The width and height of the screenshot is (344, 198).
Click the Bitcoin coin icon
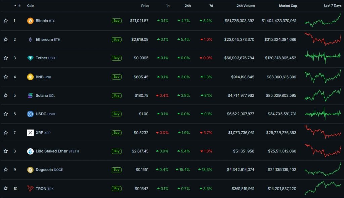click(x=31, y=20)
